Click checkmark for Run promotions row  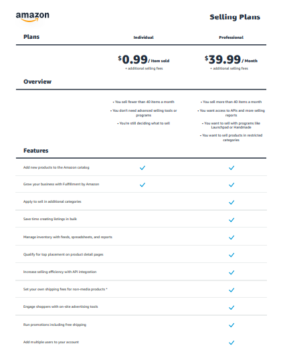tap(231, 325)
